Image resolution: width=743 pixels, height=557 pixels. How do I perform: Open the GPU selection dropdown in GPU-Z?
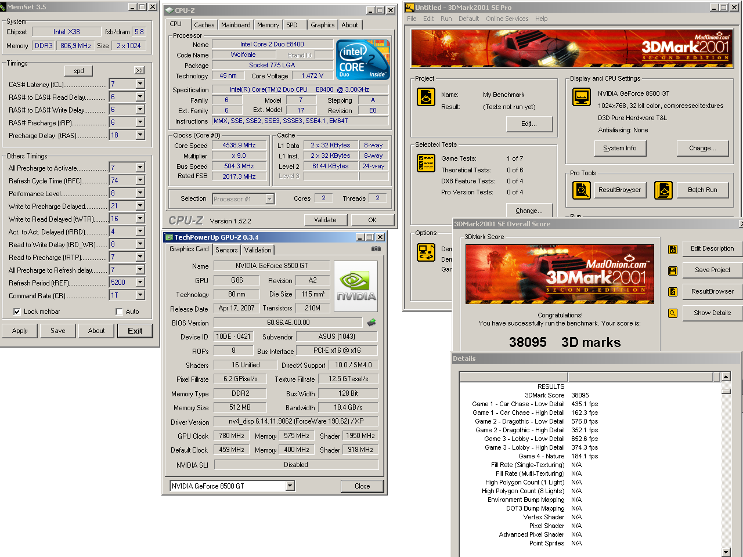[290, 486]
